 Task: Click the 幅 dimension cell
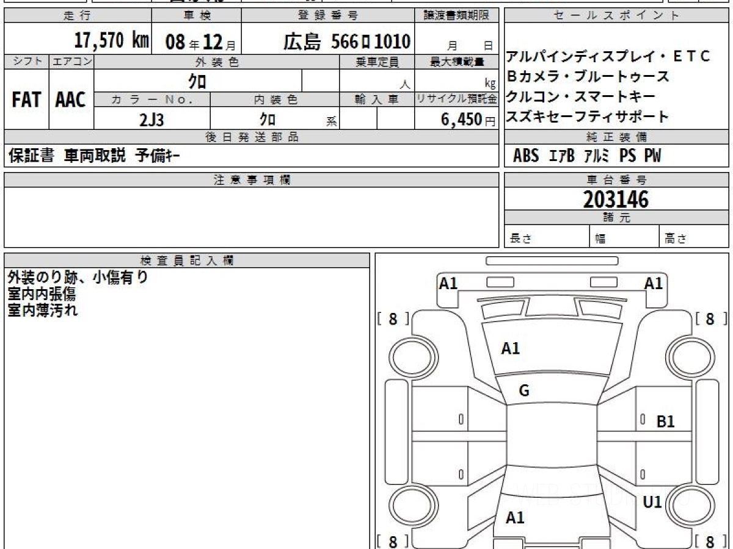tap(625, 237)
